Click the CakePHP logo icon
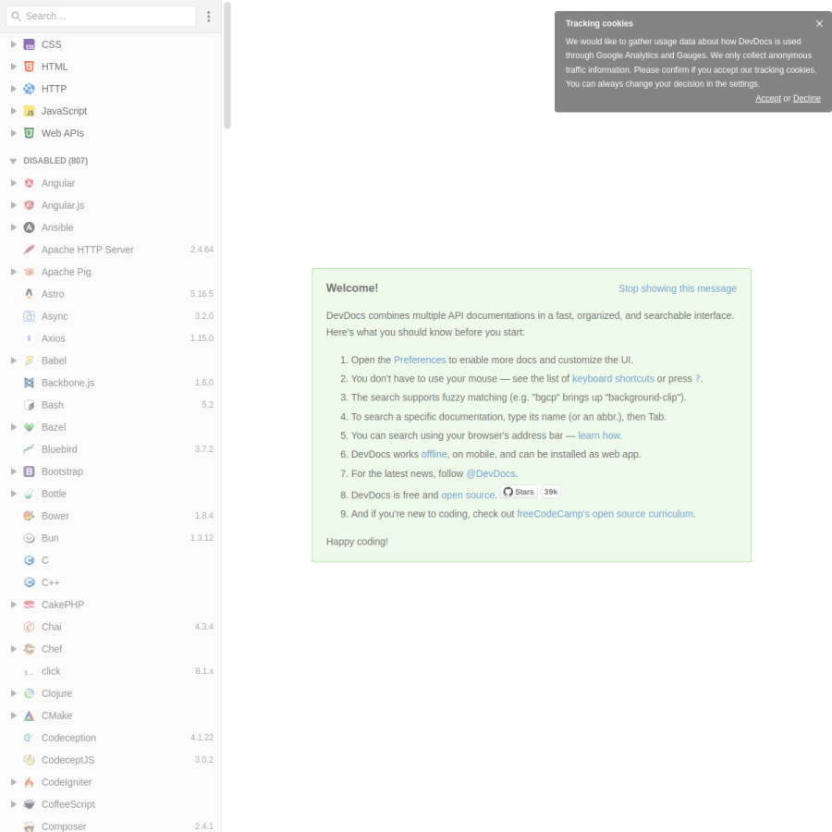The image size is (832, 832). click(x=30, y=605)
